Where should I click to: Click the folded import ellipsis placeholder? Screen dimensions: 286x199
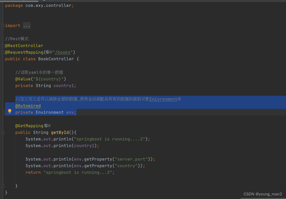coord(27,26)
